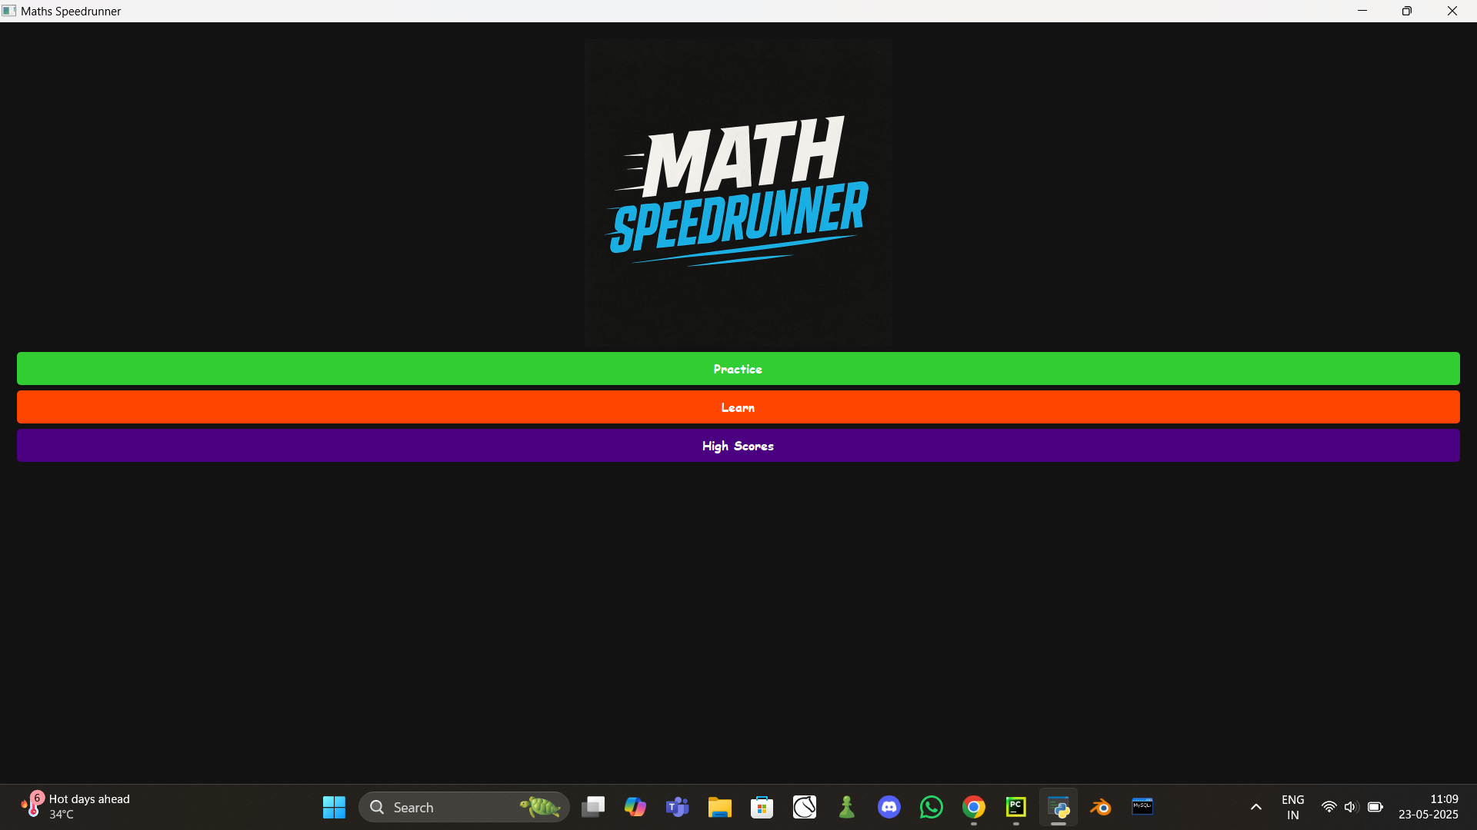Open Blender from the taskbar
The height and width of the screenshot is (830, 1477).
(1101, 807)
